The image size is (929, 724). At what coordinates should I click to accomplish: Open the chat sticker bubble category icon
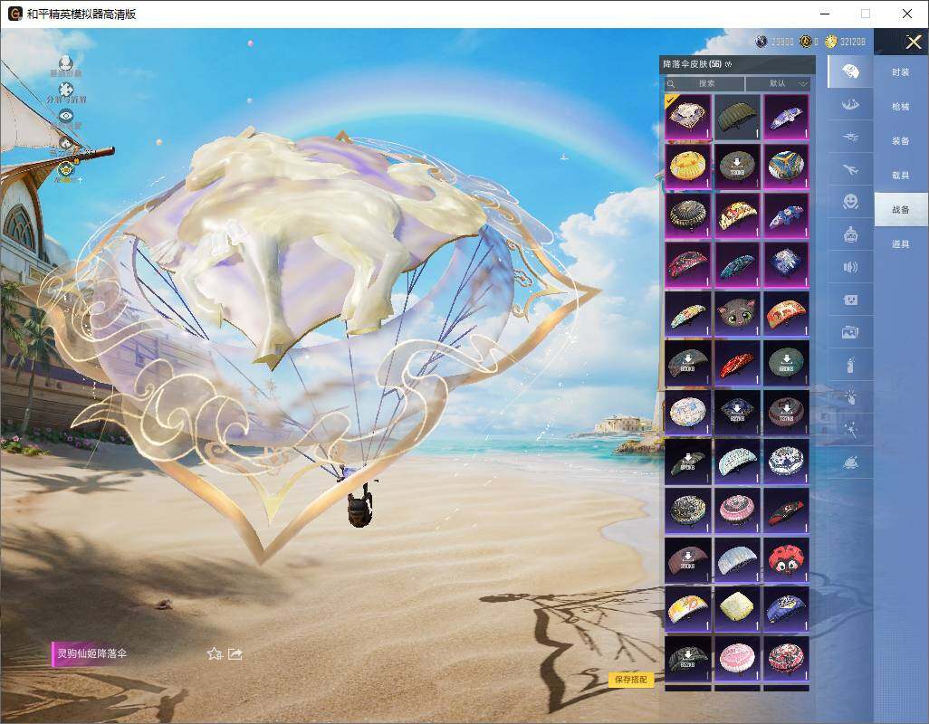click(x=850, y=300)
